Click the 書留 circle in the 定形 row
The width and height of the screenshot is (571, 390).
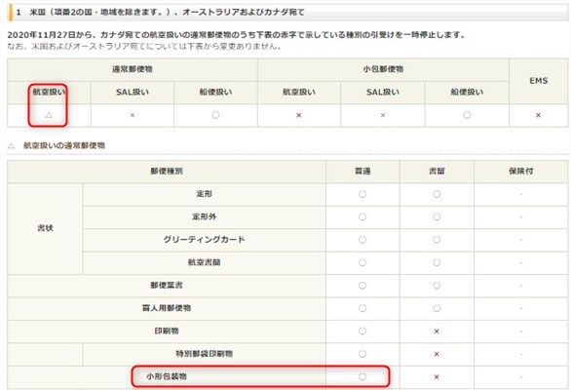tap(437, 194)
